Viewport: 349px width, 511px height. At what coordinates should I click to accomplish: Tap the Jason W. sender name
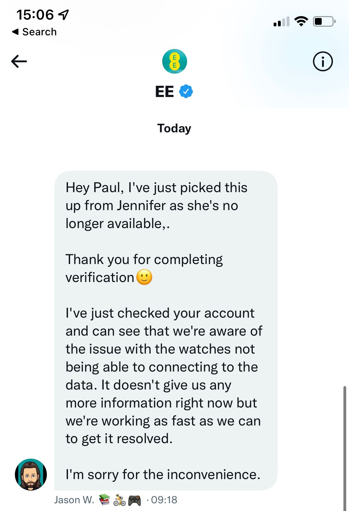74,500
